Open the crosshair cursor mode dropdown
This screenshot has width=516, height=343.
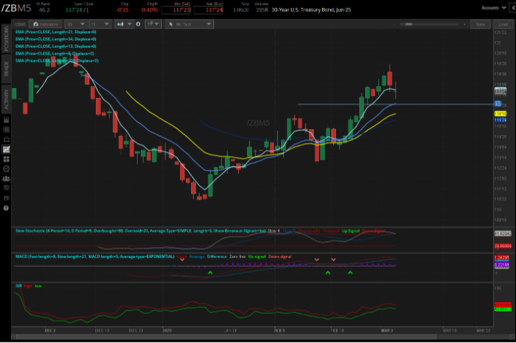click(153, 24)
